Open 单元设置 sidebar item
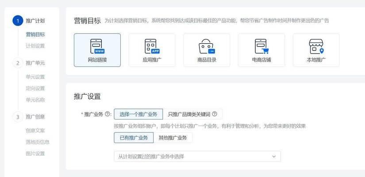The image size is (365, 177). (x=35, y=77)
